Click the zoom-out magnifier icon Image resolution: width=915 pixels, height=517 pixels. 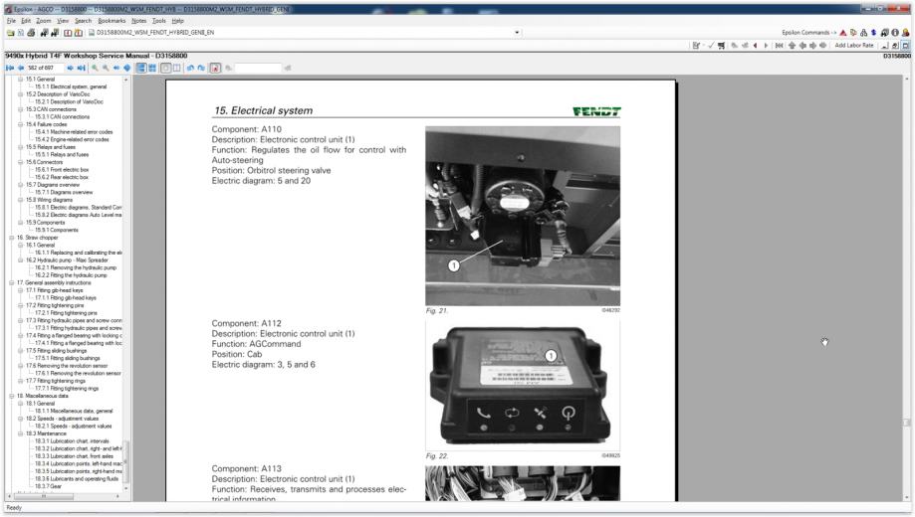tap(106, 69)
